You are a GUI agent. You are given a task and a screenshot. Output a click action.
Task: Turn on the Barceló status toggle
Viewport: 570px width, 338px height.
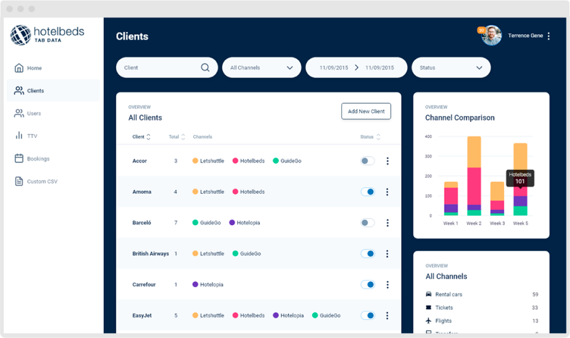pos(367,223)
